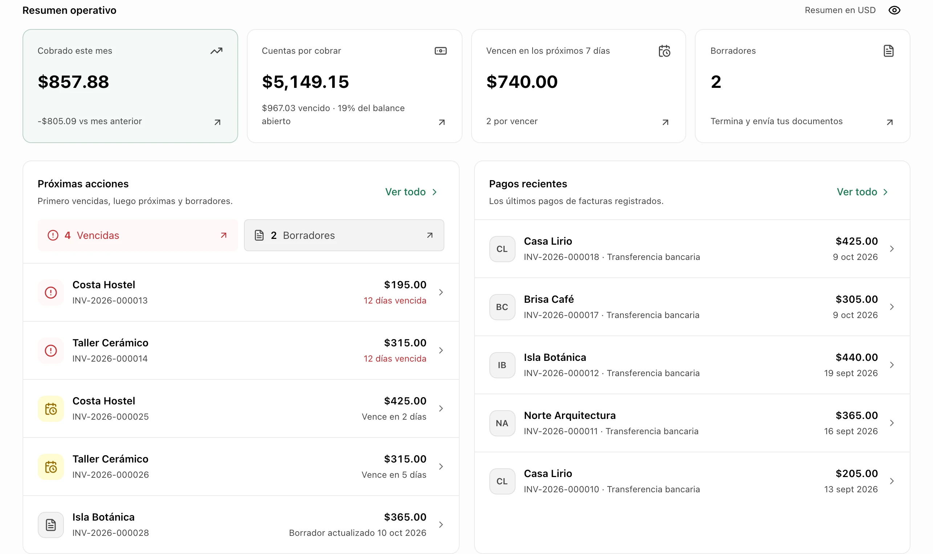Image resolution: width=933 pixels, height=554 pixels.
Task: Expand chevron on Taller Cerámico 12 días vencida row
Action: 441,350
